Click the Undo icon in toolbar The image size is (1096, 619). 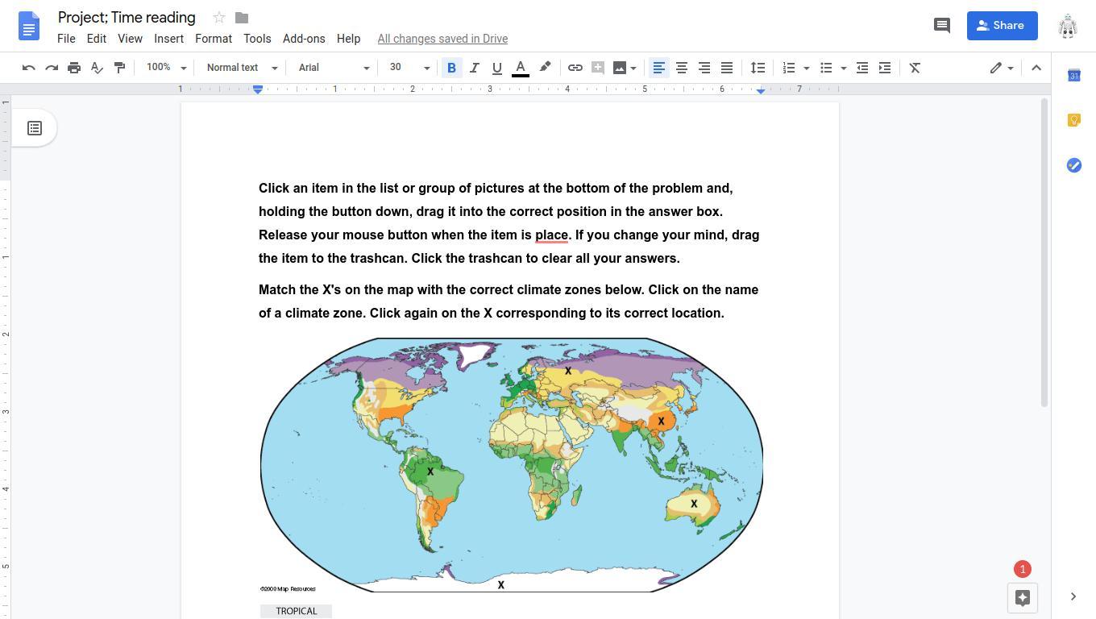pyautogui.click(x=29, y=68)
